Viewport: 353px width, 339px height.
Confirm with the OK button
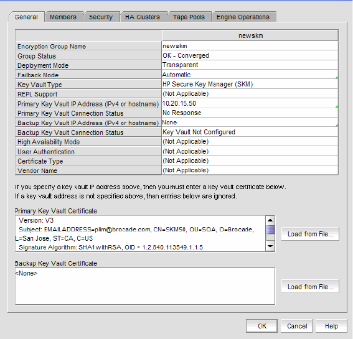(261, 326)
